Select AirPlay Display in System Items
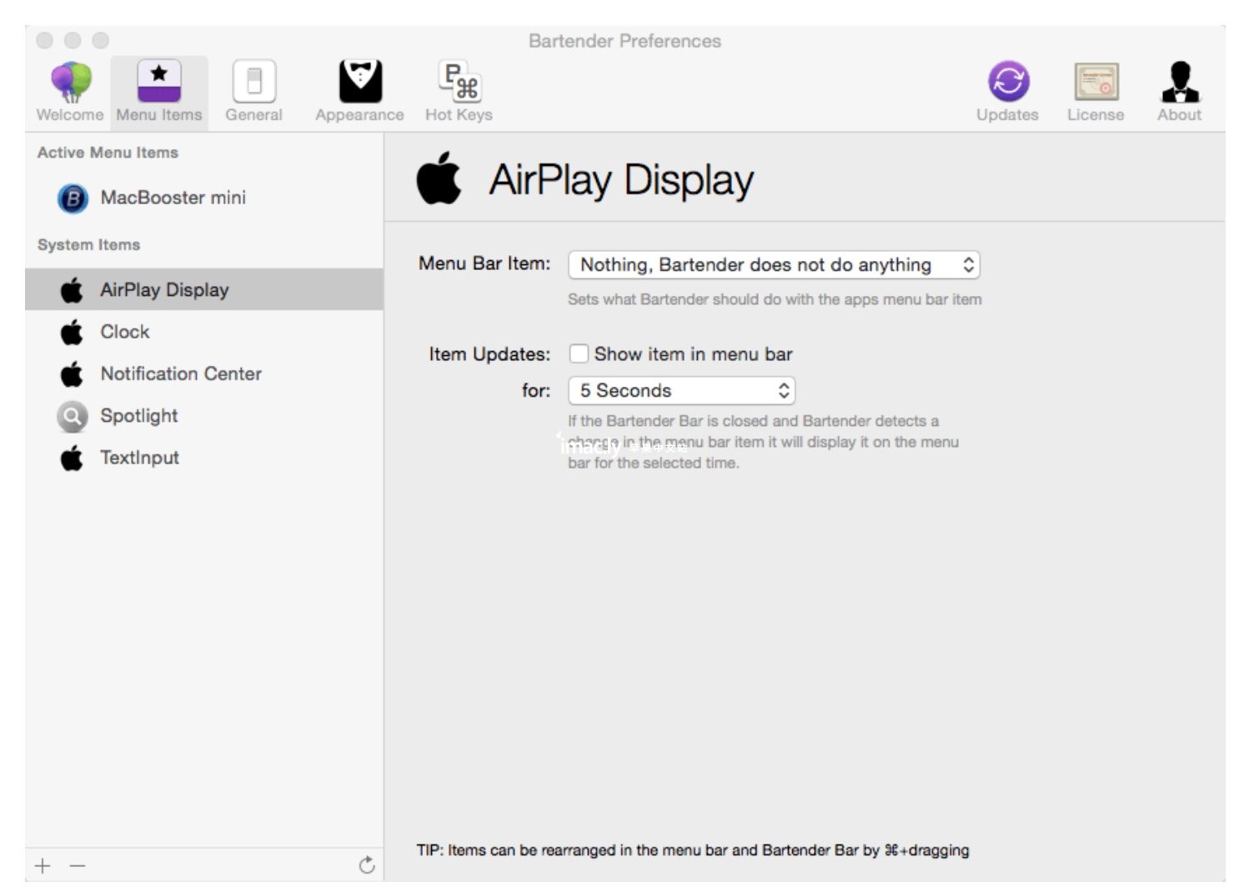Screen dimensions: 1244x892 204,289
